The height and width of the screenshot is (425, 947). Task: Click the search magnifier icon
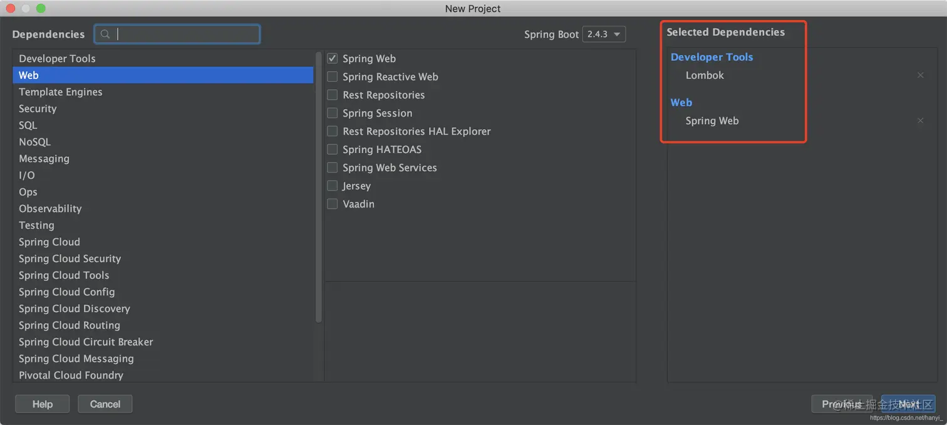[106, 34]
